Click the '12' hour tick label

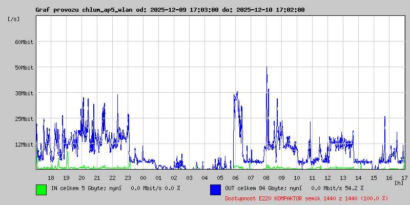point(327,178)
